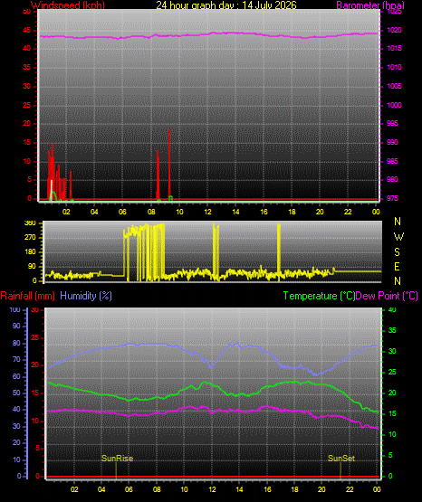This screenshot has height=502, width=422.
Task: Click the "1015" barometer axis value
Action: click(395, 48)
